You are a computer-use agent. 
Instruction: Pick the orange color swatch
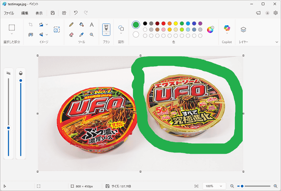170,23
